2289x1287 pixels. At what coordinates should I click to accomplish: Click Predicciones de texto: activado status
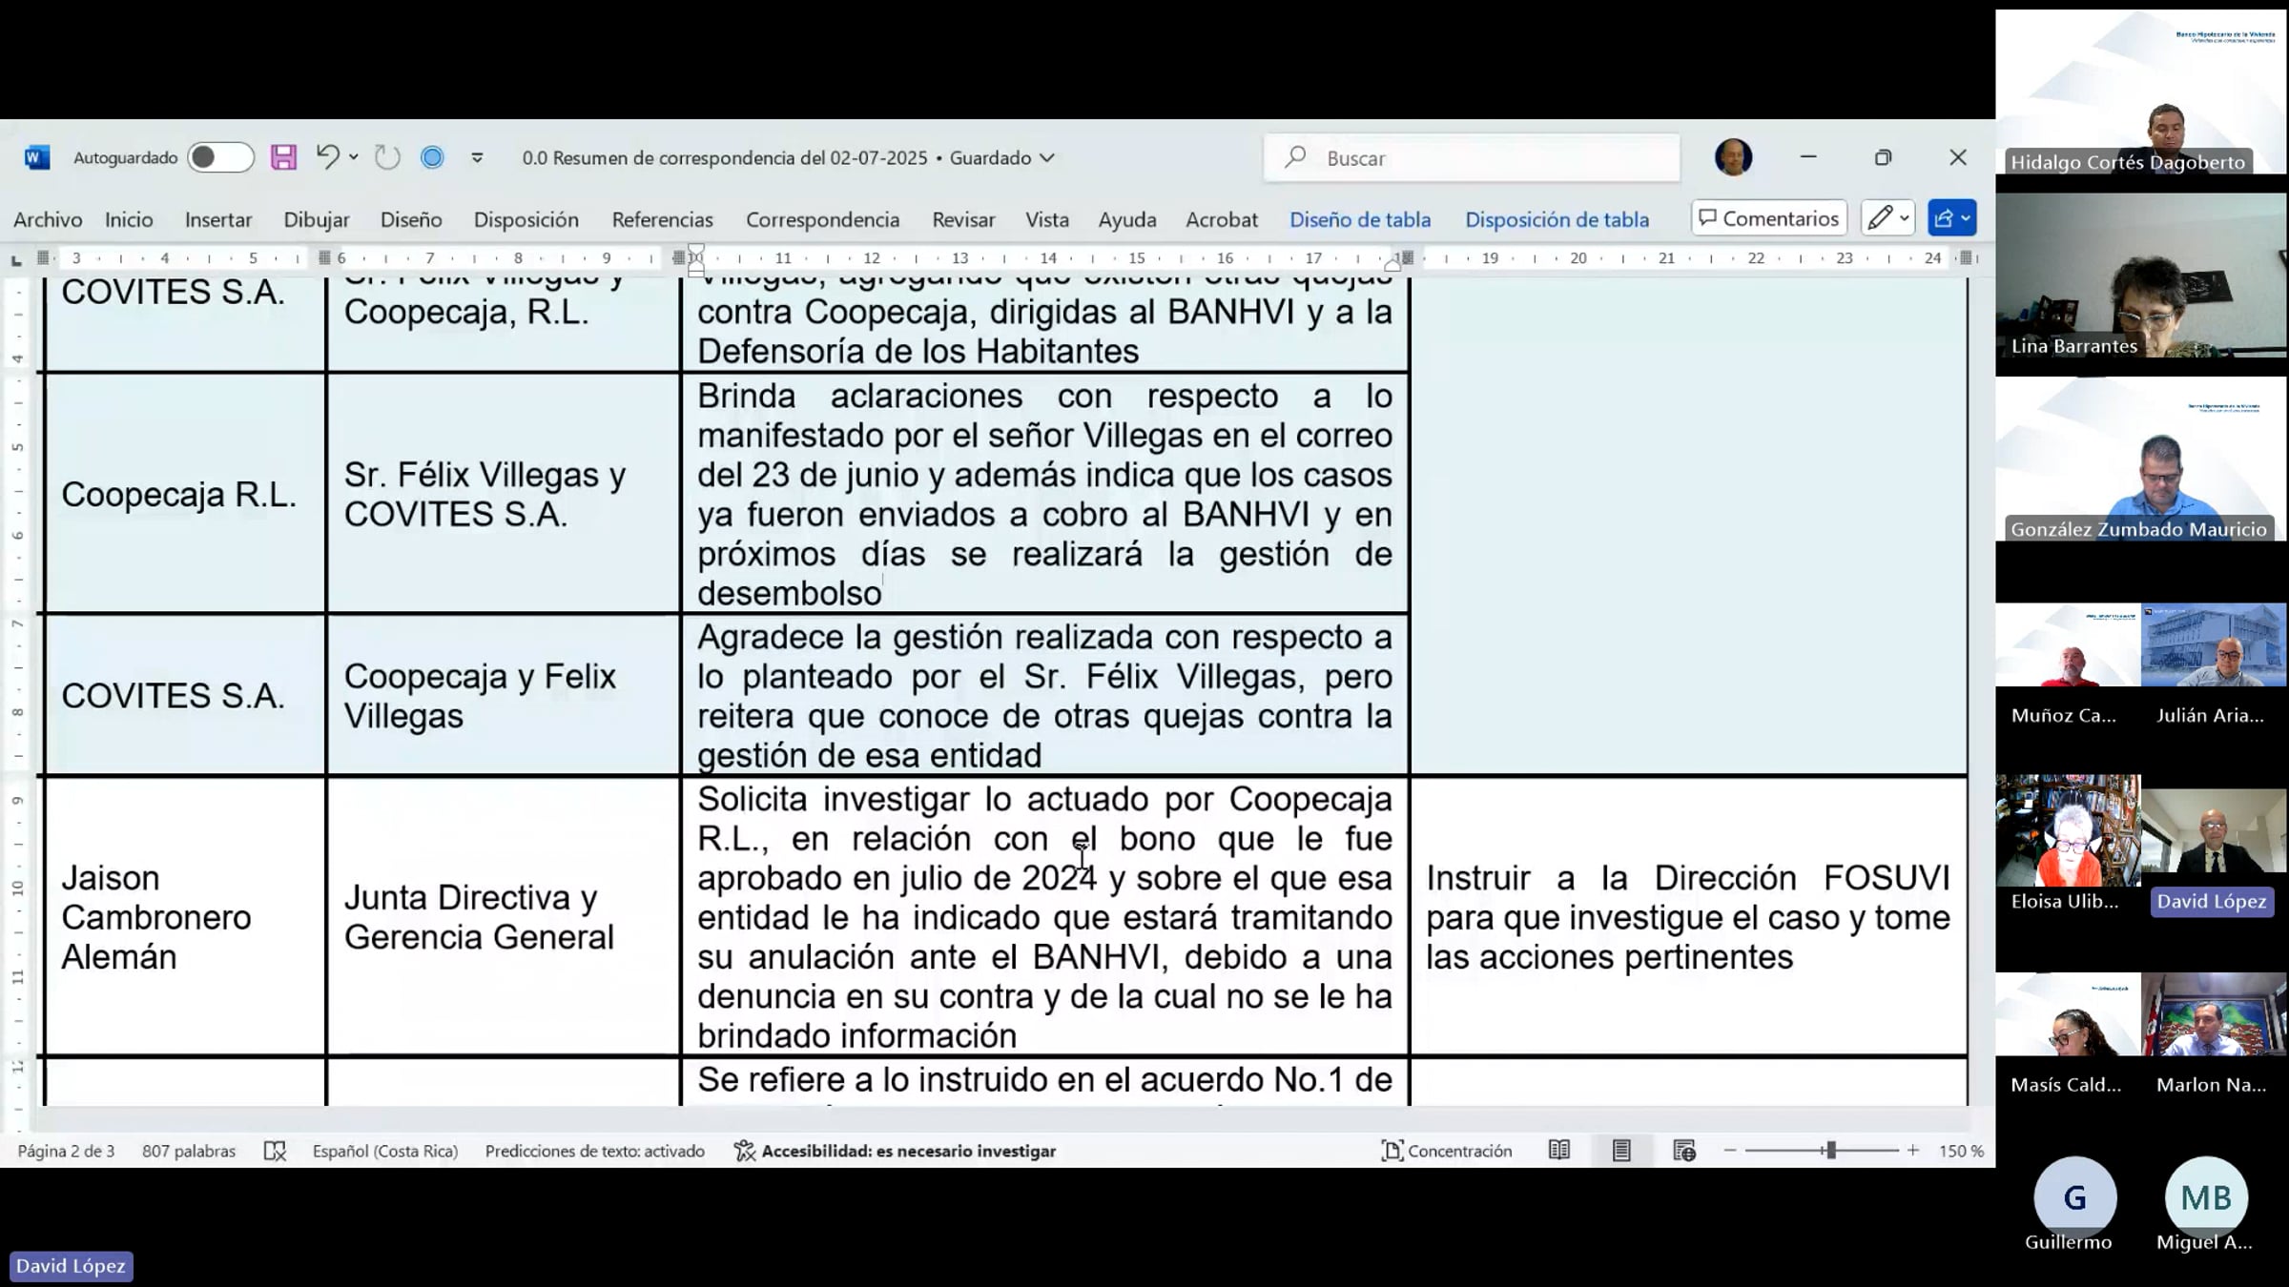pyautogui.click(x=595, y=1151)
